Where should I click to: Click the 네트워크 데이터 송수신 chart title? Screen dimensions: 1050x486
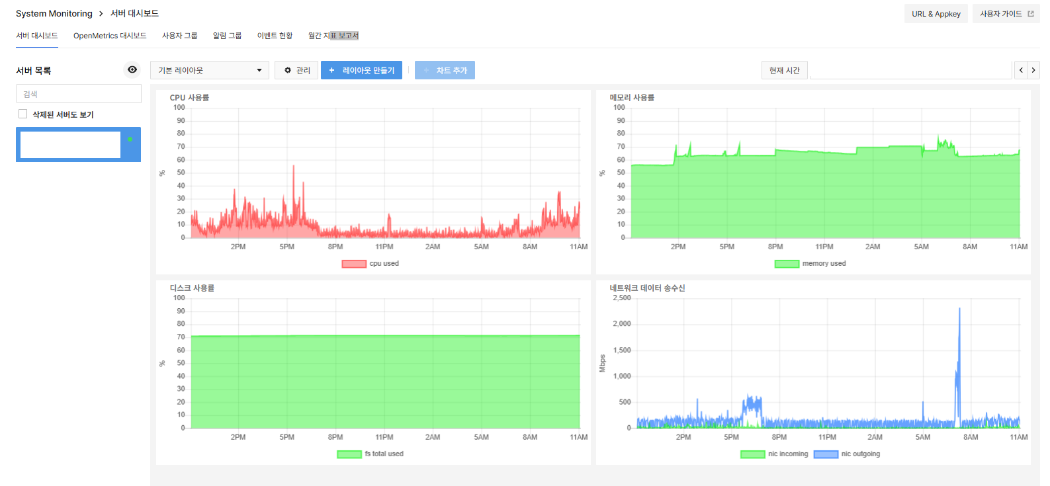click(x=647, y=288)
